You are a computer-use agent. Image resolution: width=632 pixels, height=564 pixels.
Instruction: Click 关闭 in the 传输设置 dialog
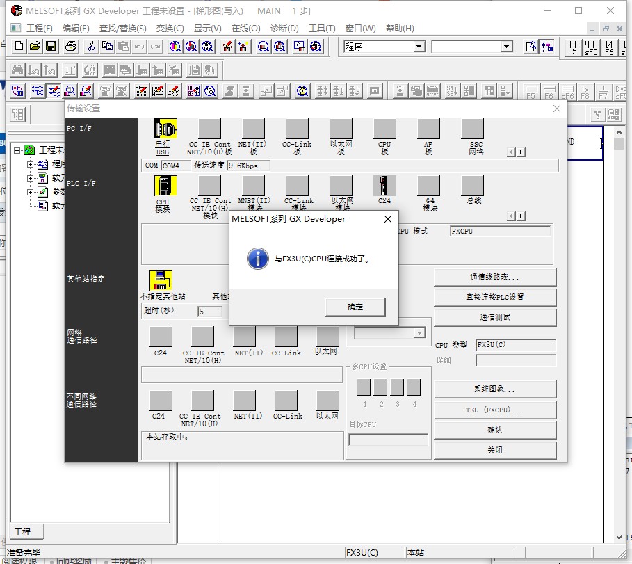point(495,451)
